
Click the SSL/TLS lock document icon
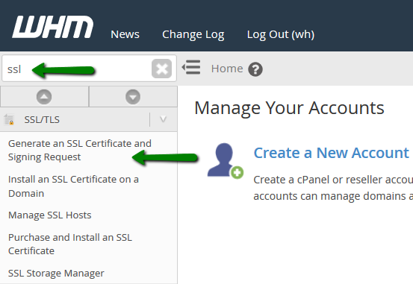point(9,120)
